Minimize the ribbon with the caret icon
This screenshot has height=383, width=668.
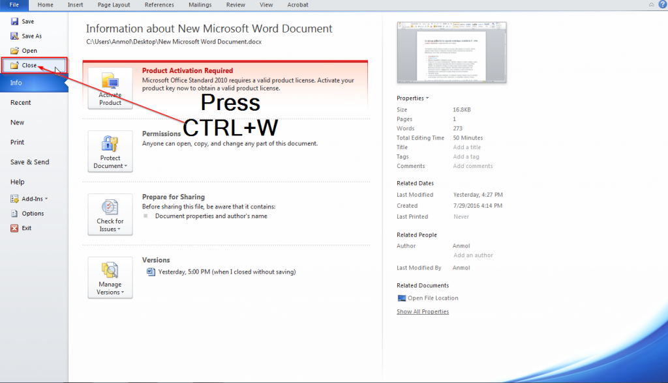(652, 5)
